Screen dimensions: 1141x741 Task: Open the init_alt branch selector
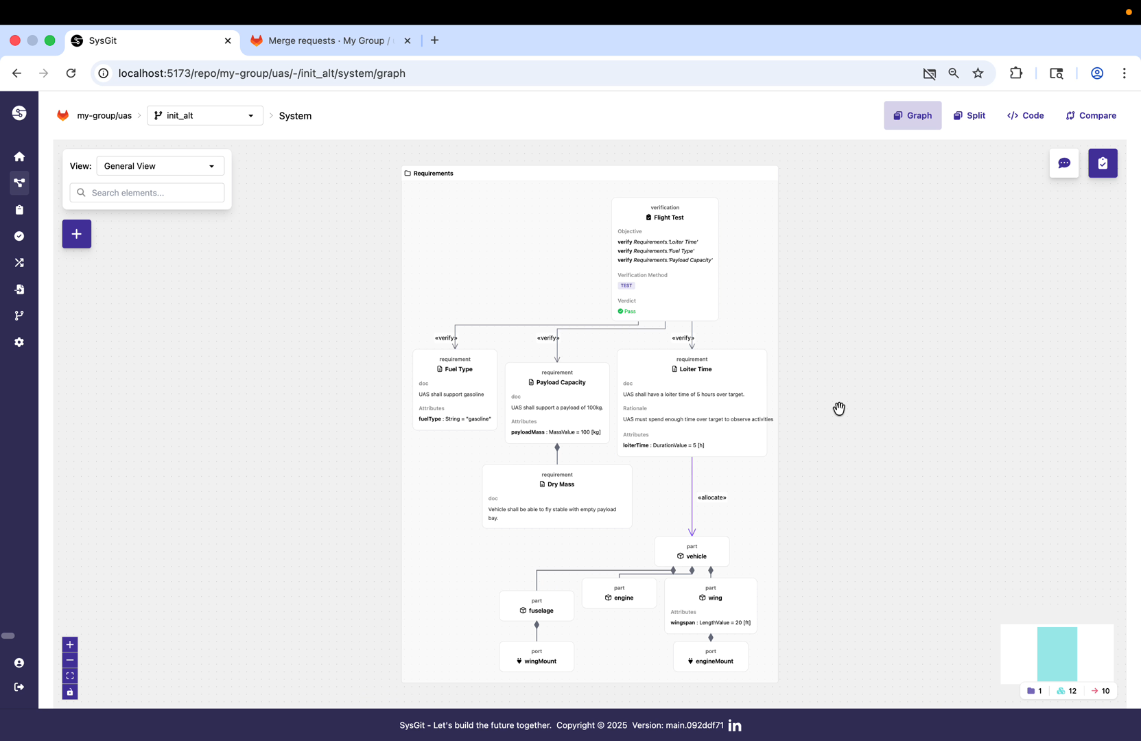click(204, 115)
